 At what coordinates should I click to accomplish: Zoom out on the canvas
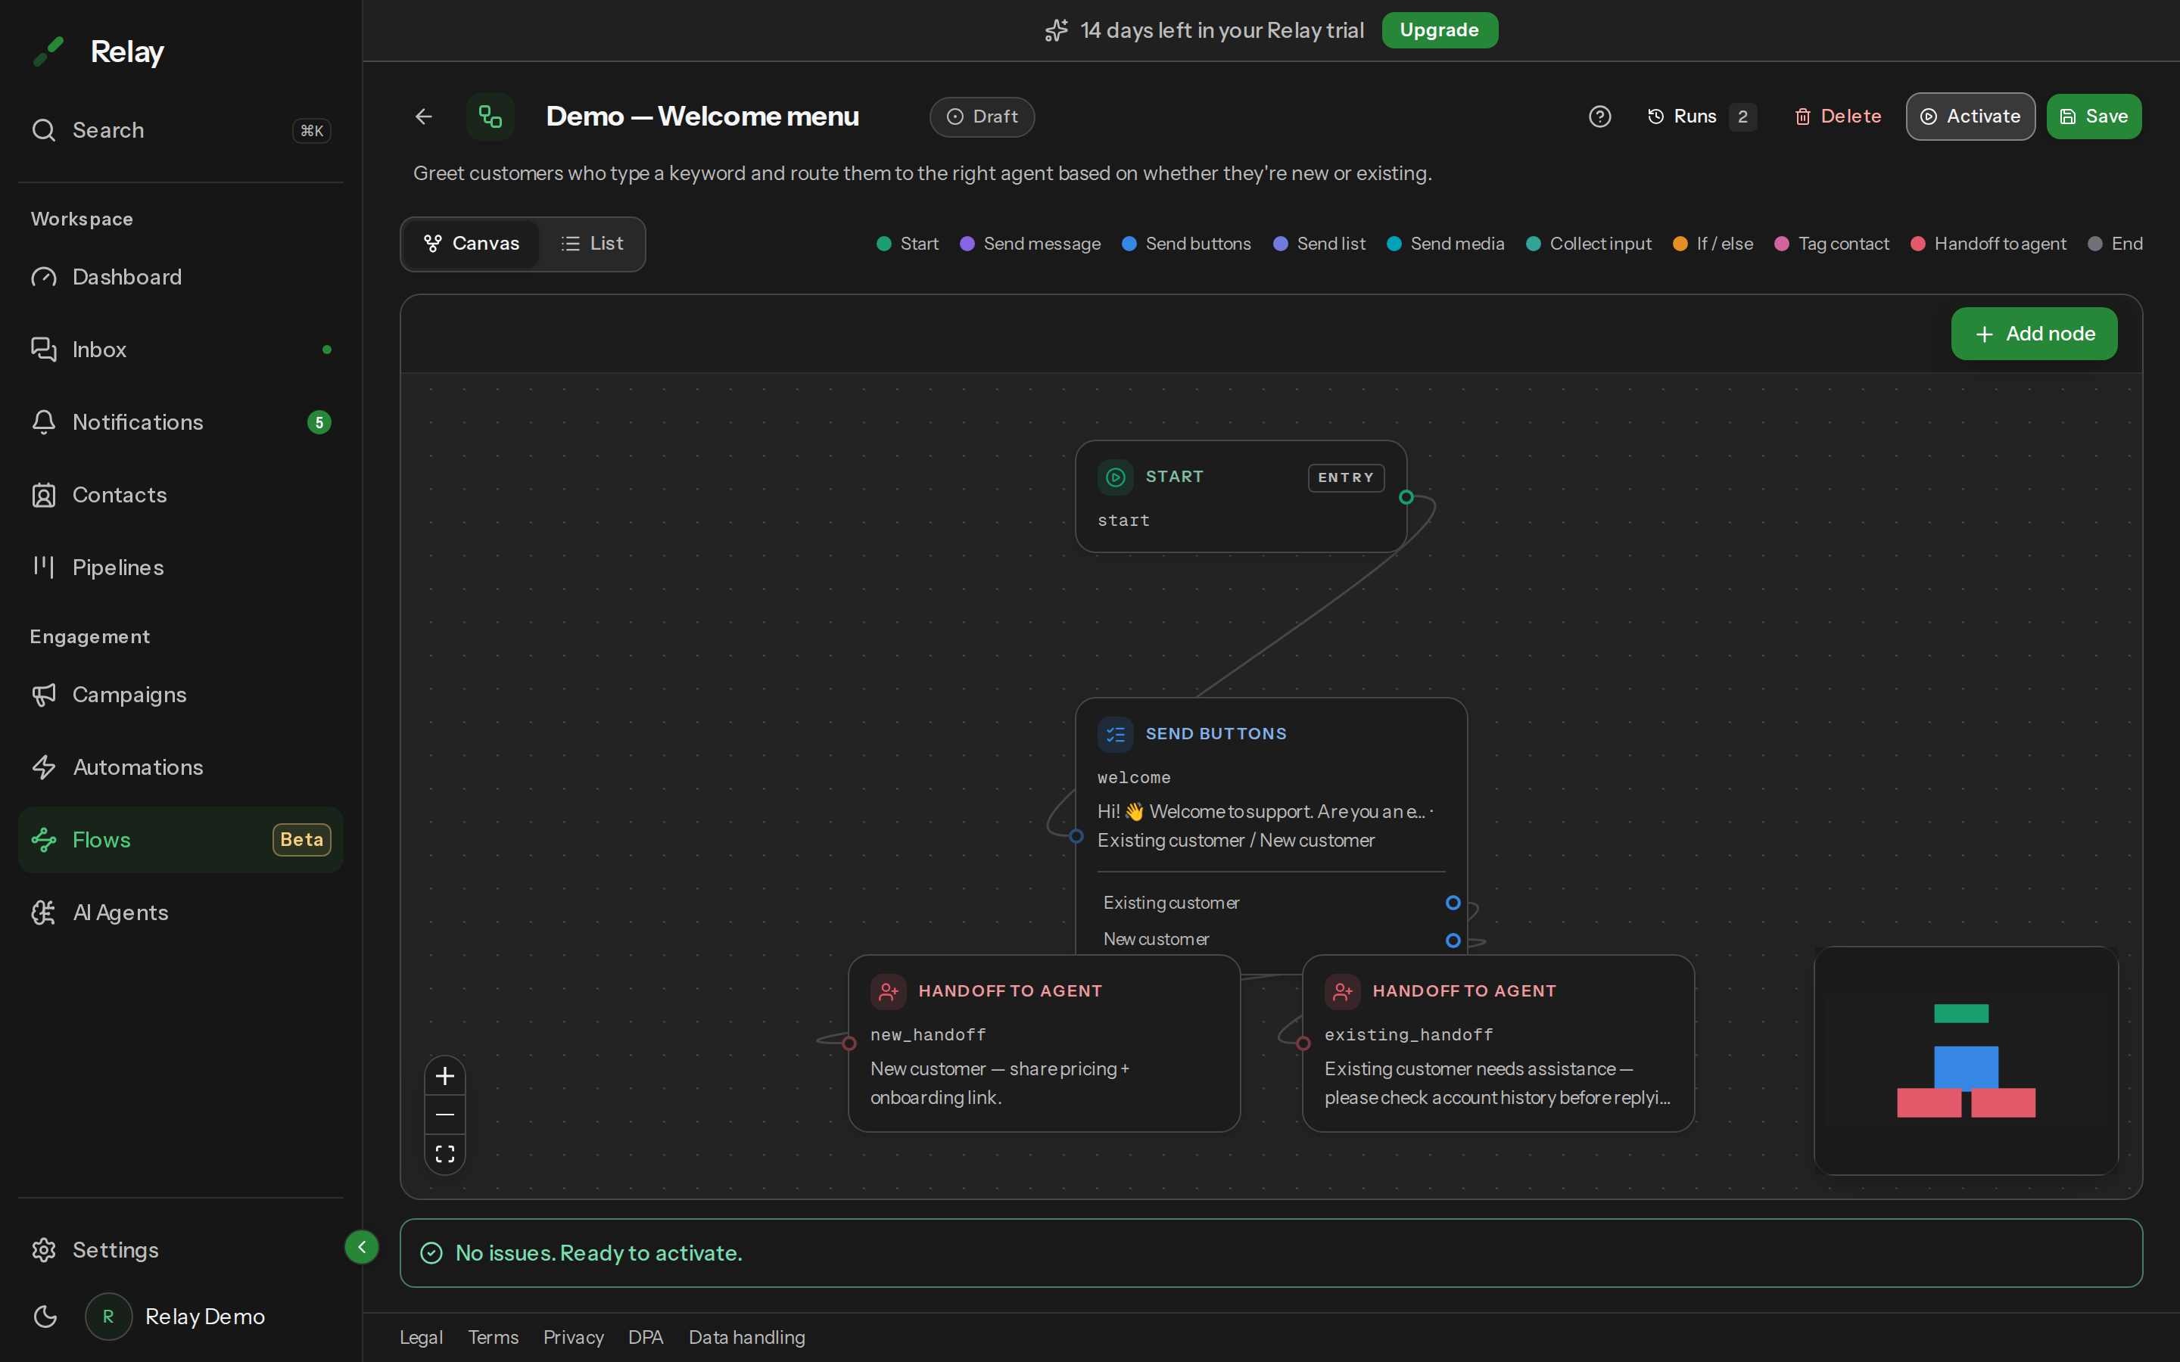coord(445,1115)
